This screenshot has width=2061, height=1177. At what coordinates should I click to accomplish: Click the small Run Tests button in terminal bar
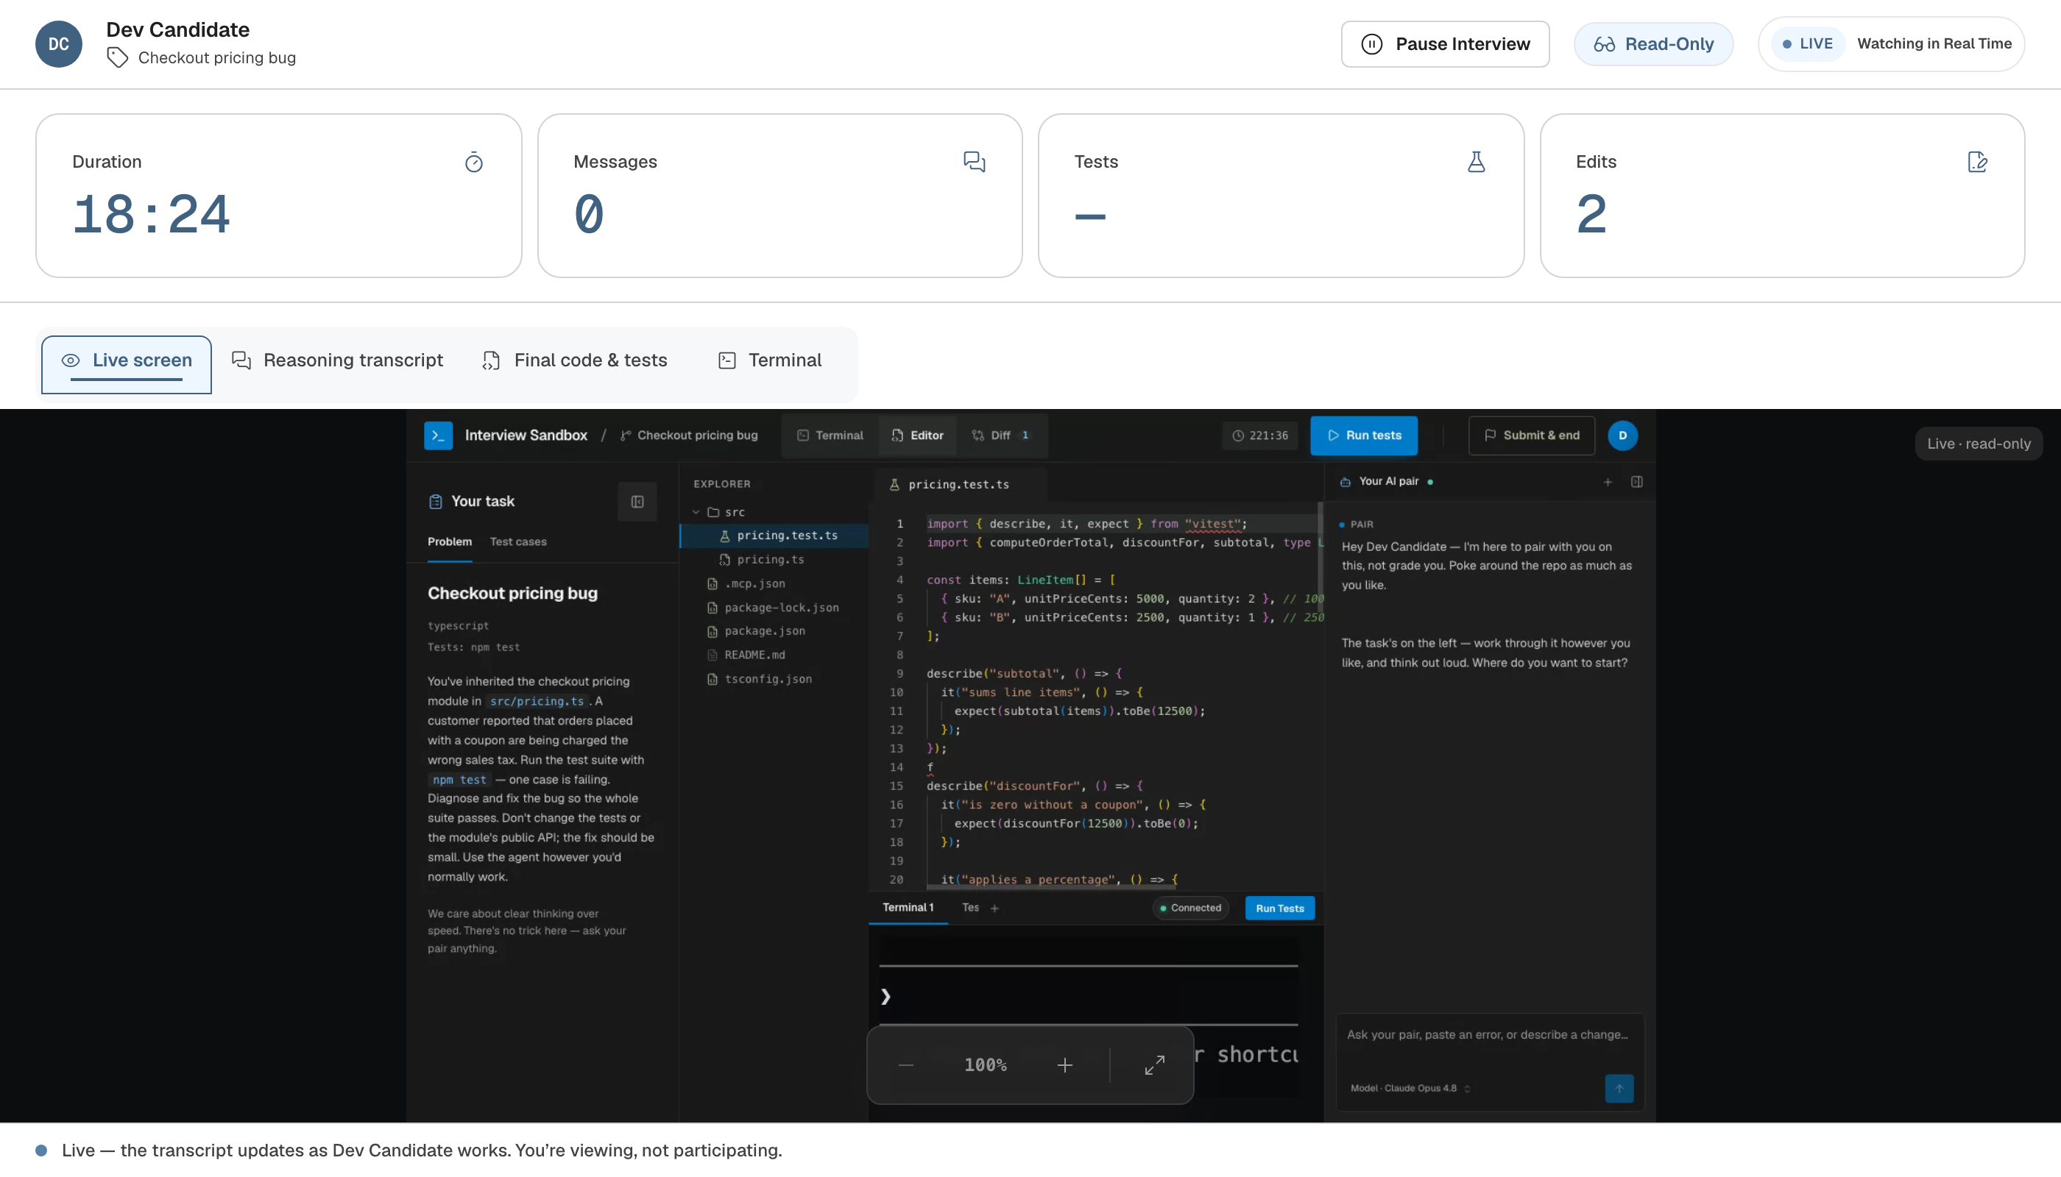tap(1279, 908)
